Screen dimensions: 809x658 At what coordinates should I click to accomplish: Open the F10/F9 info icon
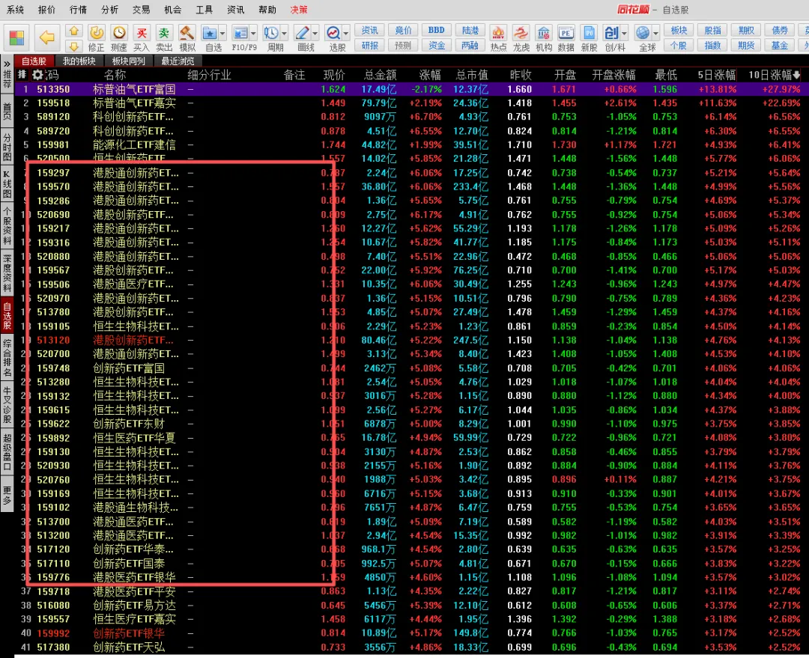pyautogui.click(x=240, y=33)
